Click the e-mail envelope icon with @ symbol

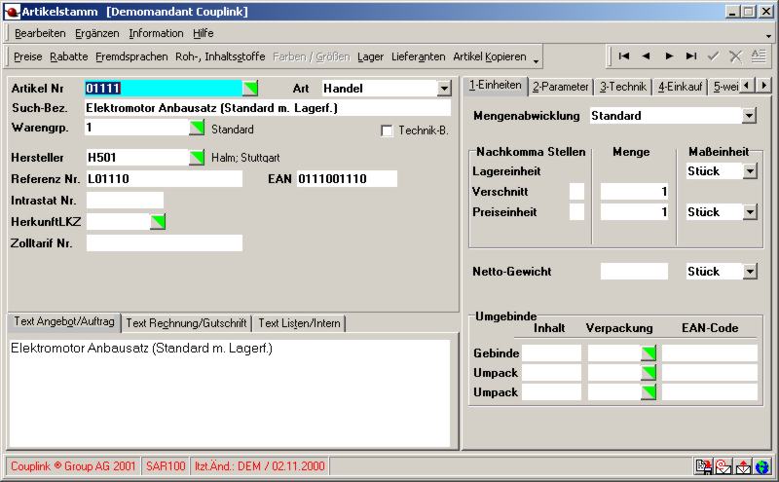[x=723, y=466]
